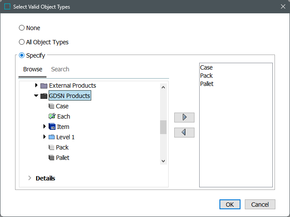Viewport: 290px width, 217px height.
Task: Choose the Specify radio button
Action: tap(22, 55)
